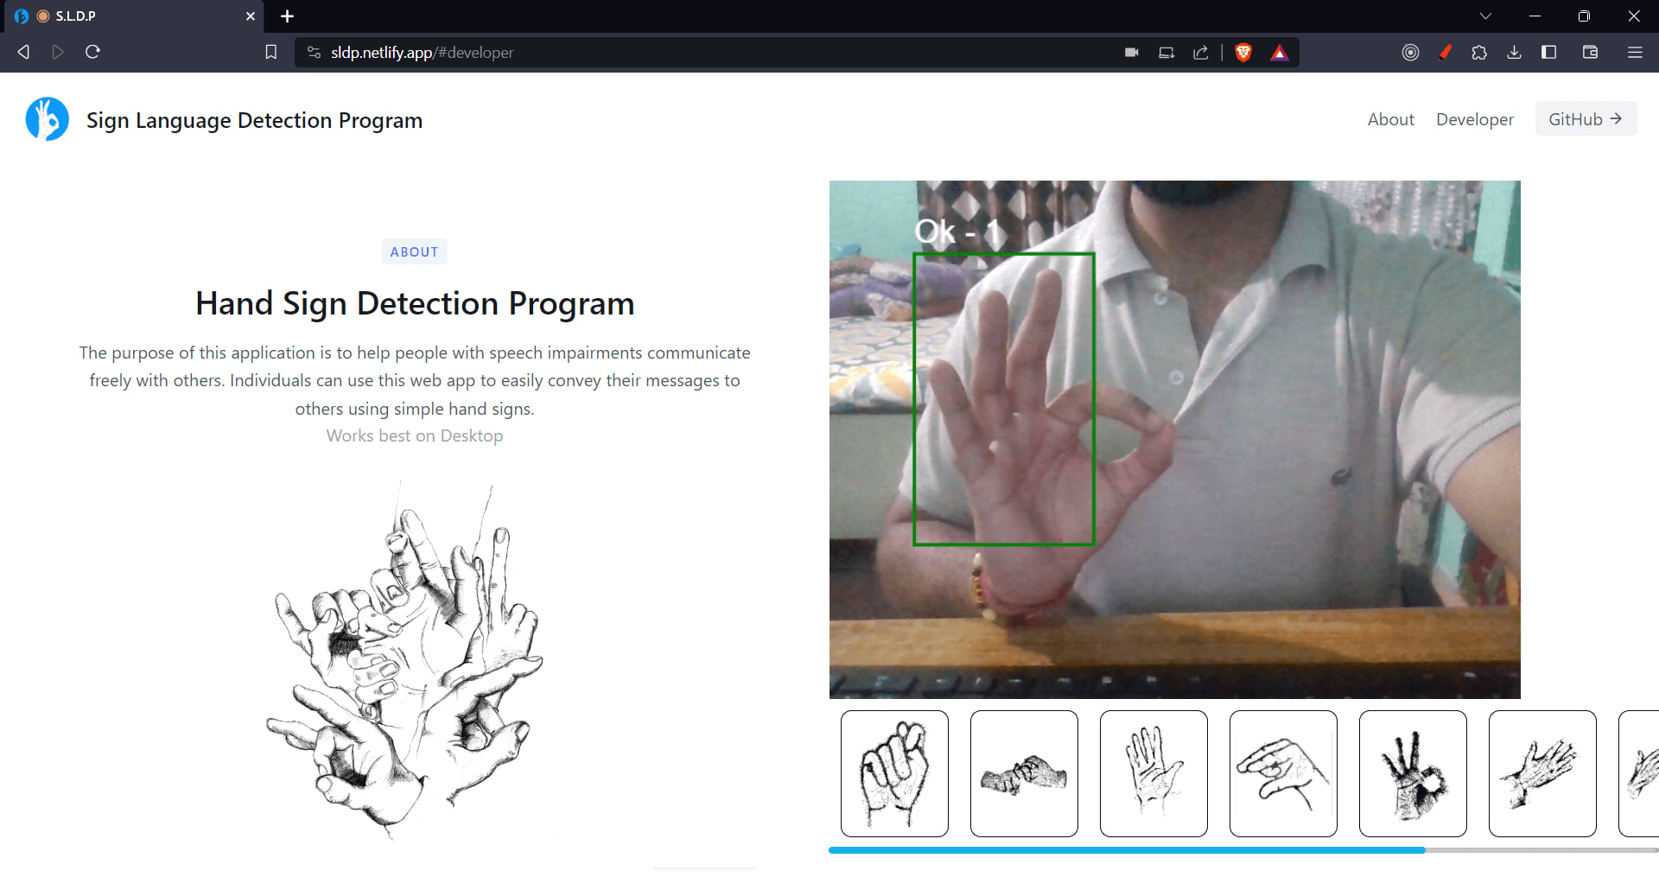Click the red pen extension icon
This screenshot has width=1659, height=877.
click(1445, 53)
